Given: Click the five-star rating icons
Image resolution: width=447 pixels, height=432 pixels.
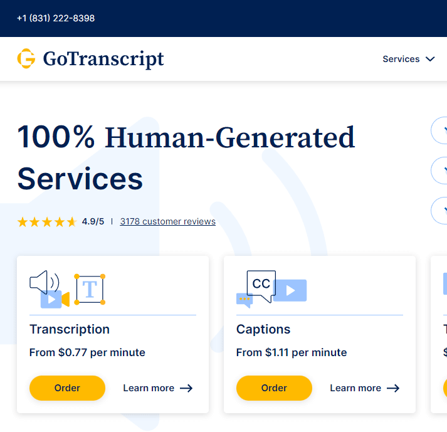Looking at the screenshot, I should coord(47,221).
